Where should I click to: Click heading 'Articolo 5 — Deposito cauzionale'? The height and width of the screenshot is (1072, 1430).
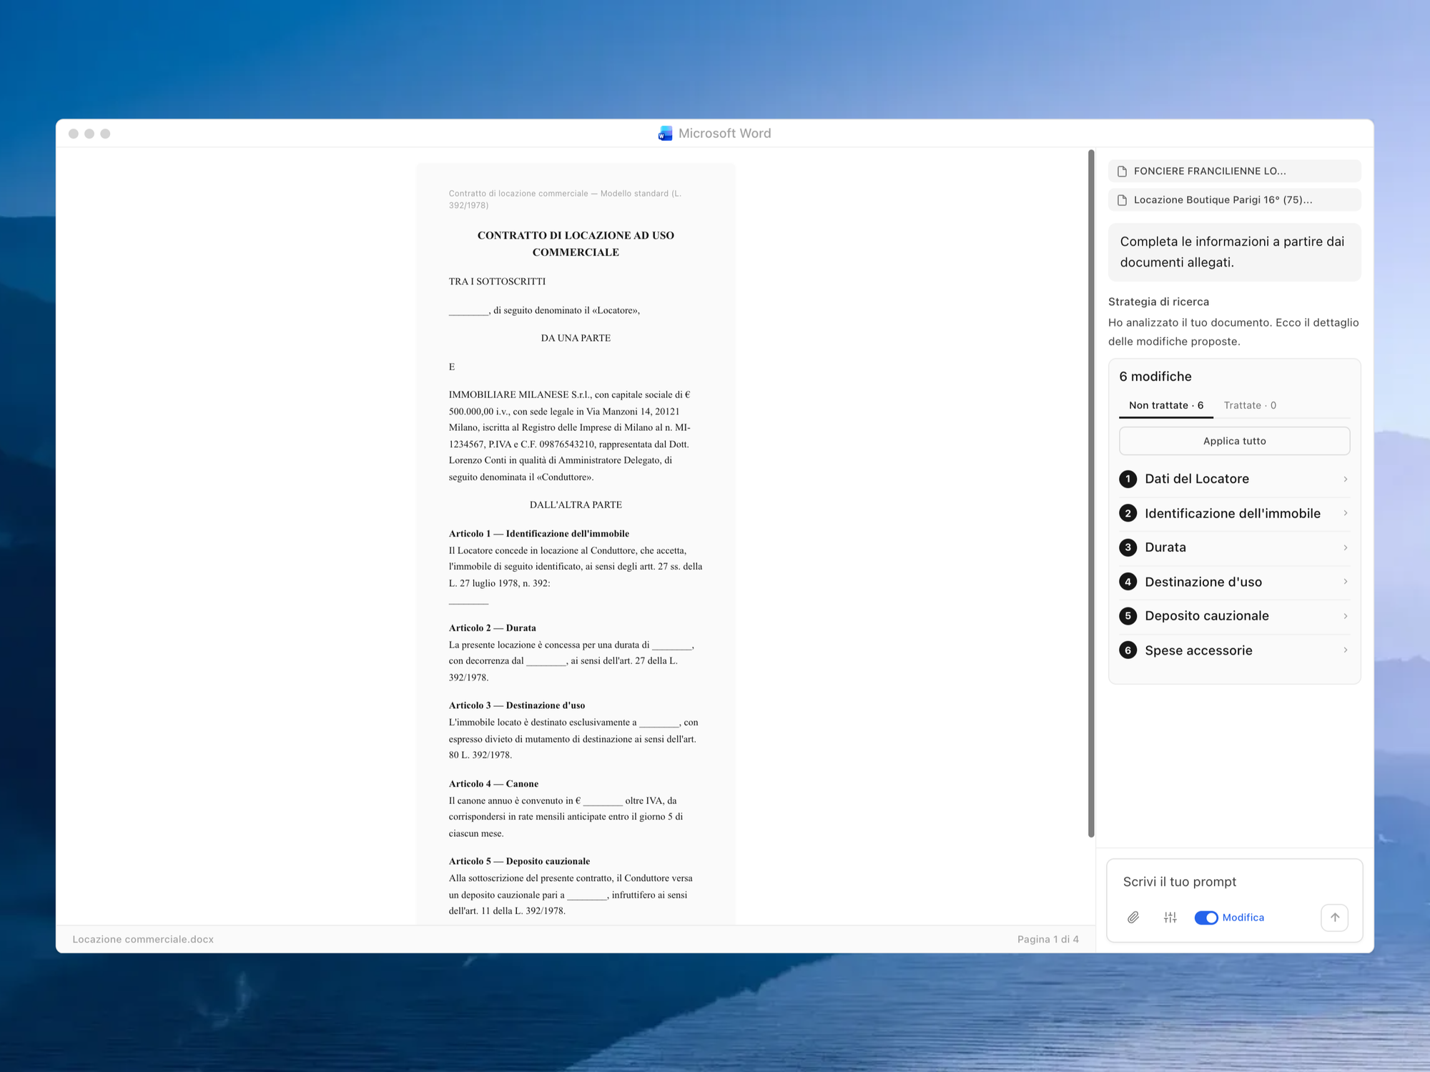[519, 861]
